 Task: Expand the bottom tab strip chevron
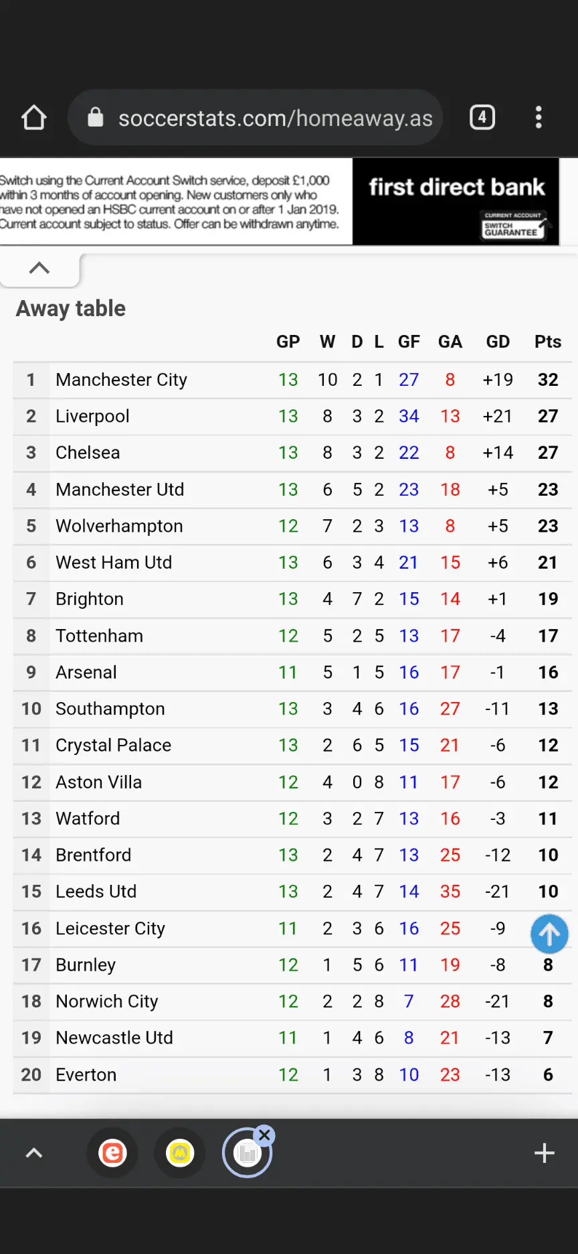click(x=34, y=1153)
